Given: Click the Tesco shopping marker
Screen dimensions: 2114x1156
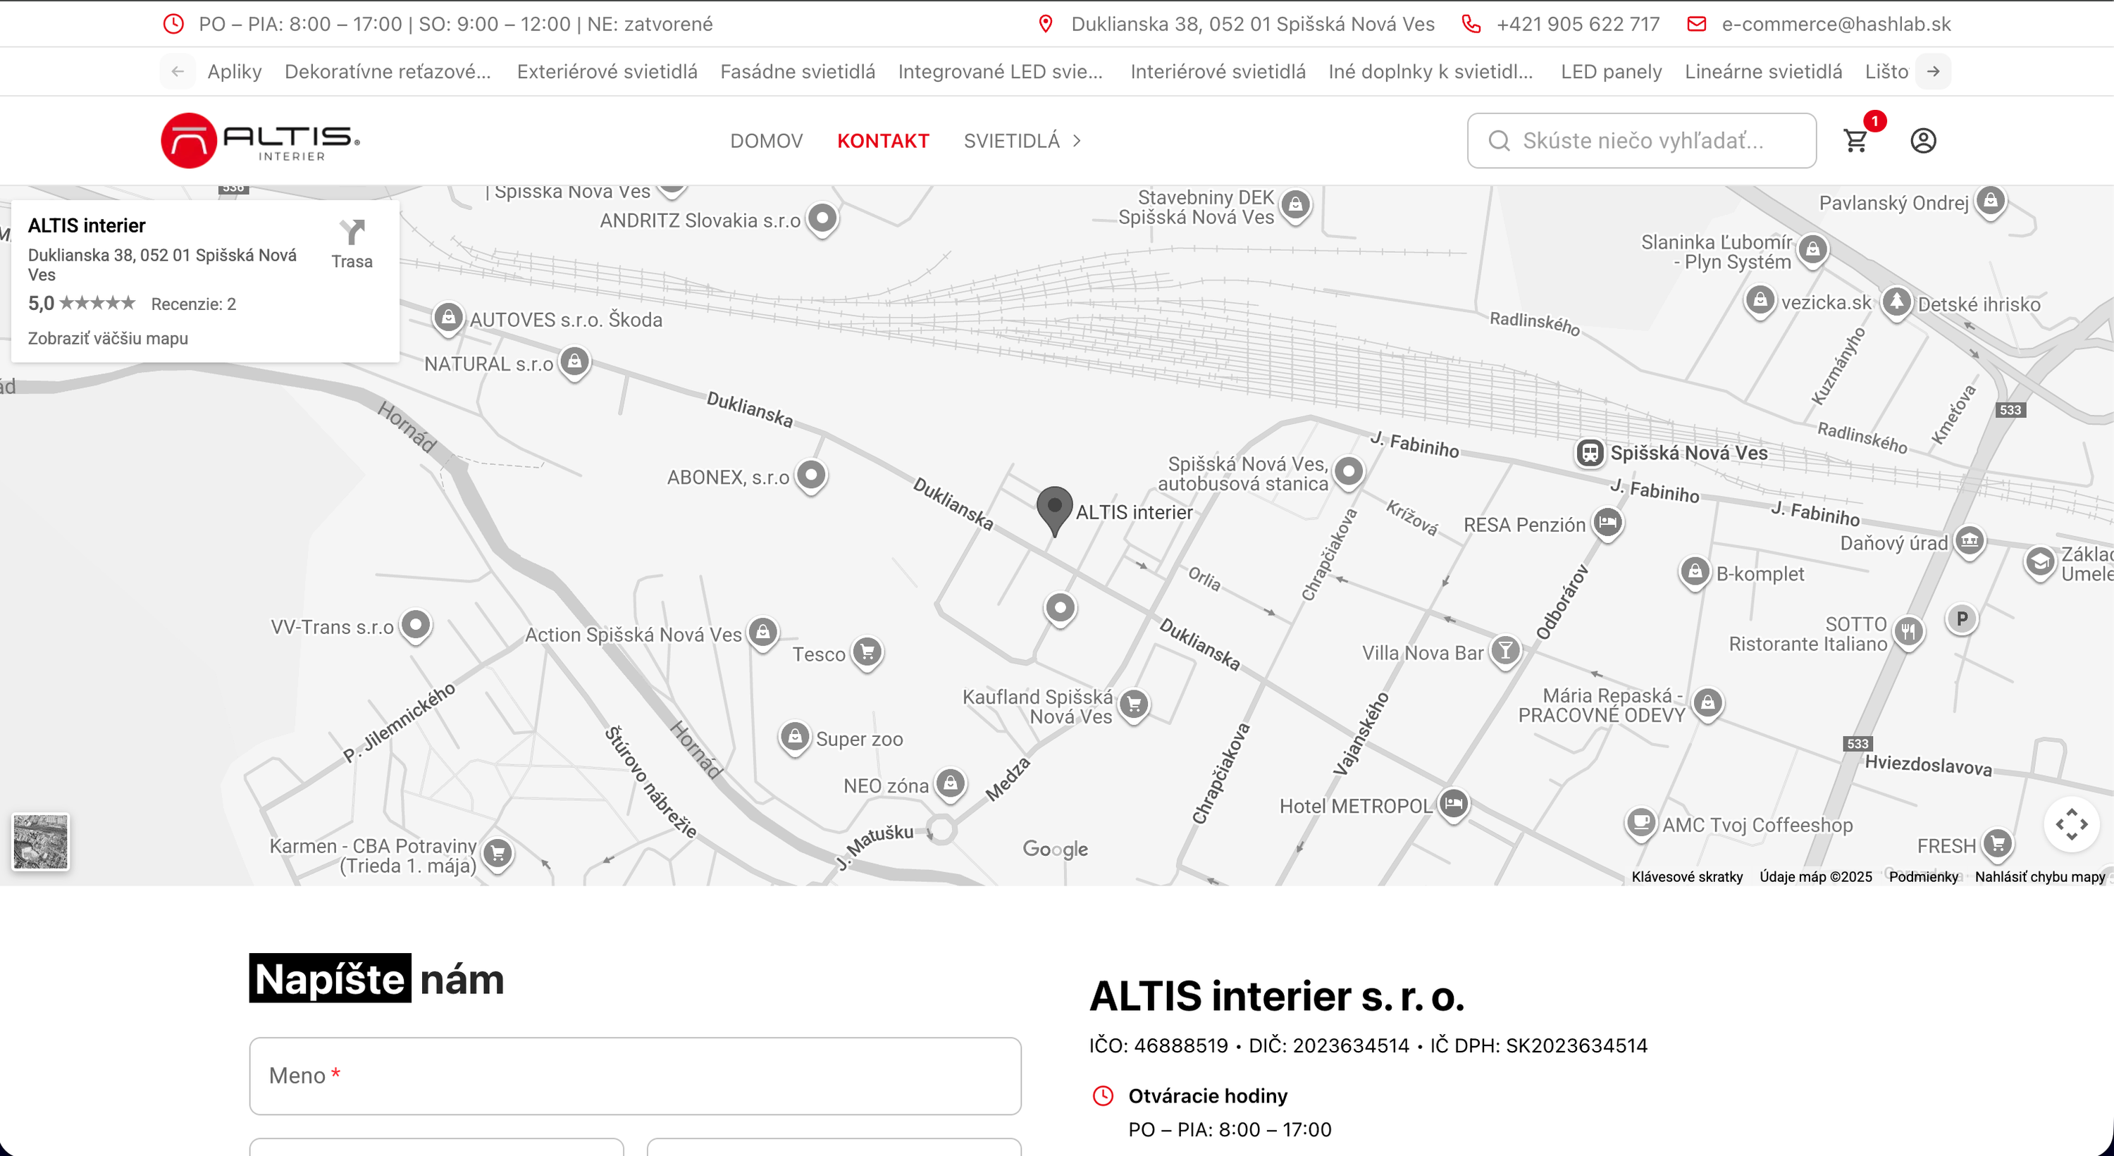Looking at the screenshot, I should [867, 653].
